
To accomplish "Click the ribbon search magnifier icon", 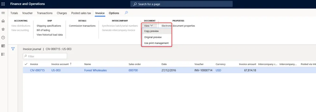I will pyautogui.click(x=126, y=13).
